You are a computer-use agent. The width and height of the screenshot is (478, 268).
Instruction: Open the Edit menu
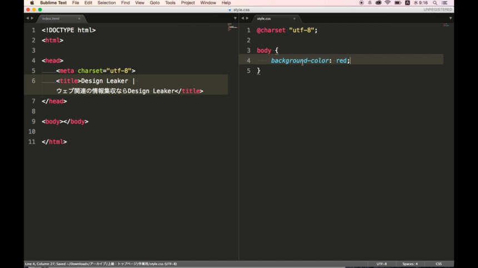pos(88,3)
